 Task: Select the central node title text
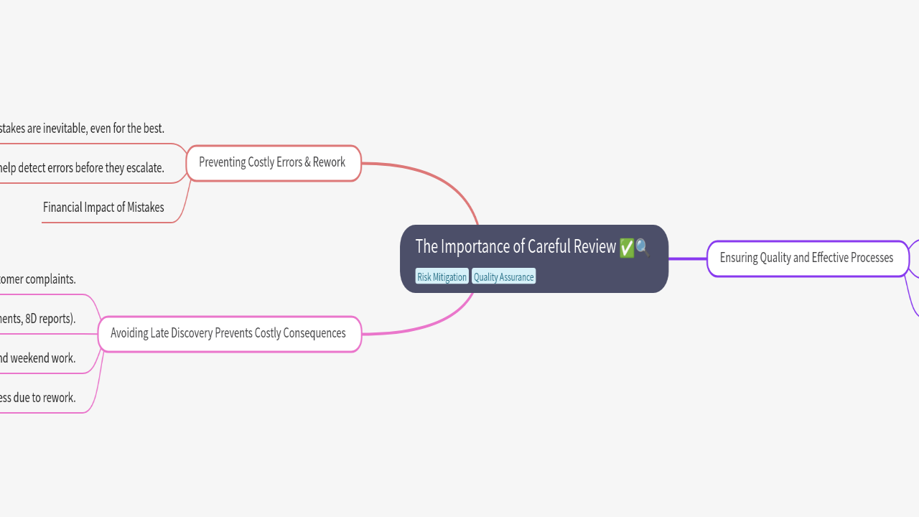(515, 247)
